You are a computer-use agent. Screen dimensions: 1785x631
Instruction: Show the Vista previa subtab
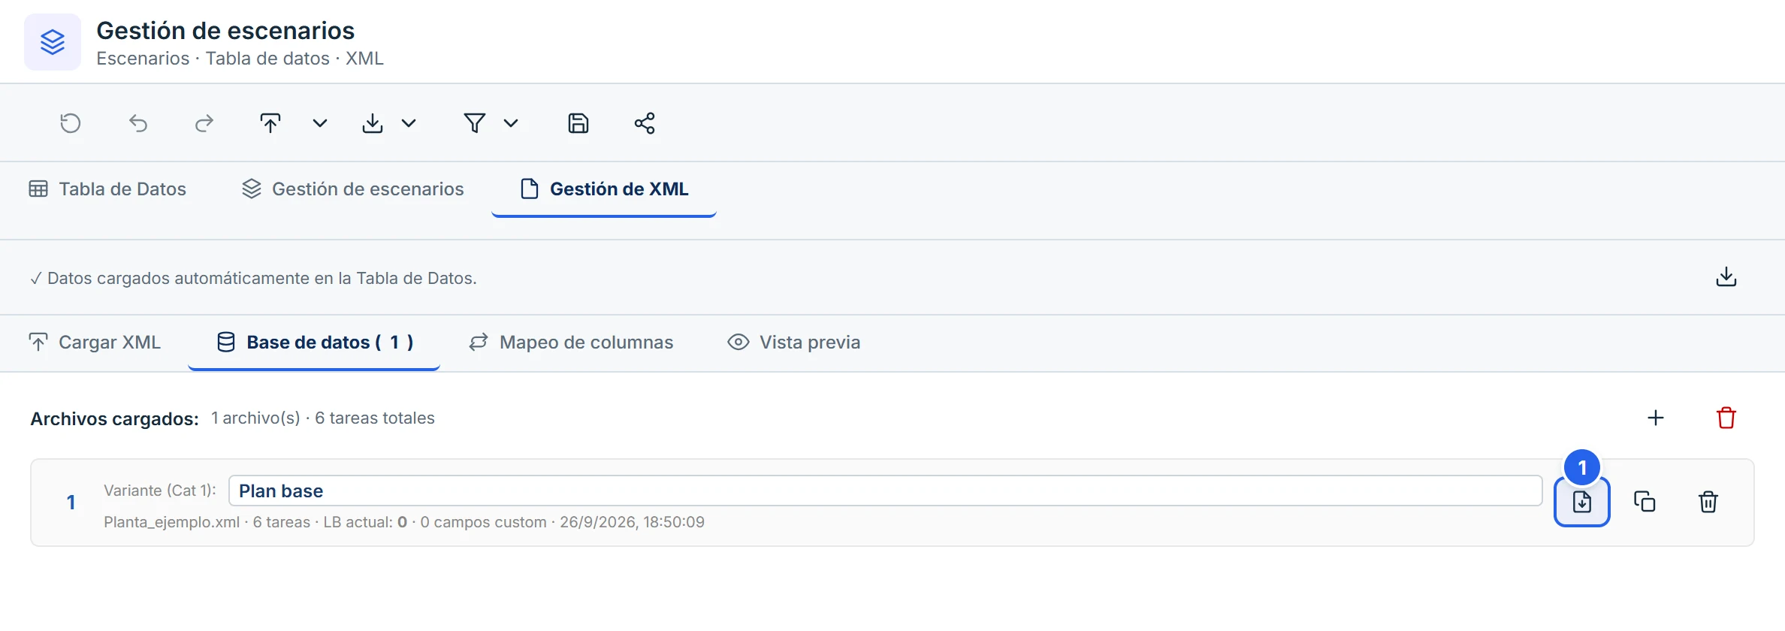794,343
